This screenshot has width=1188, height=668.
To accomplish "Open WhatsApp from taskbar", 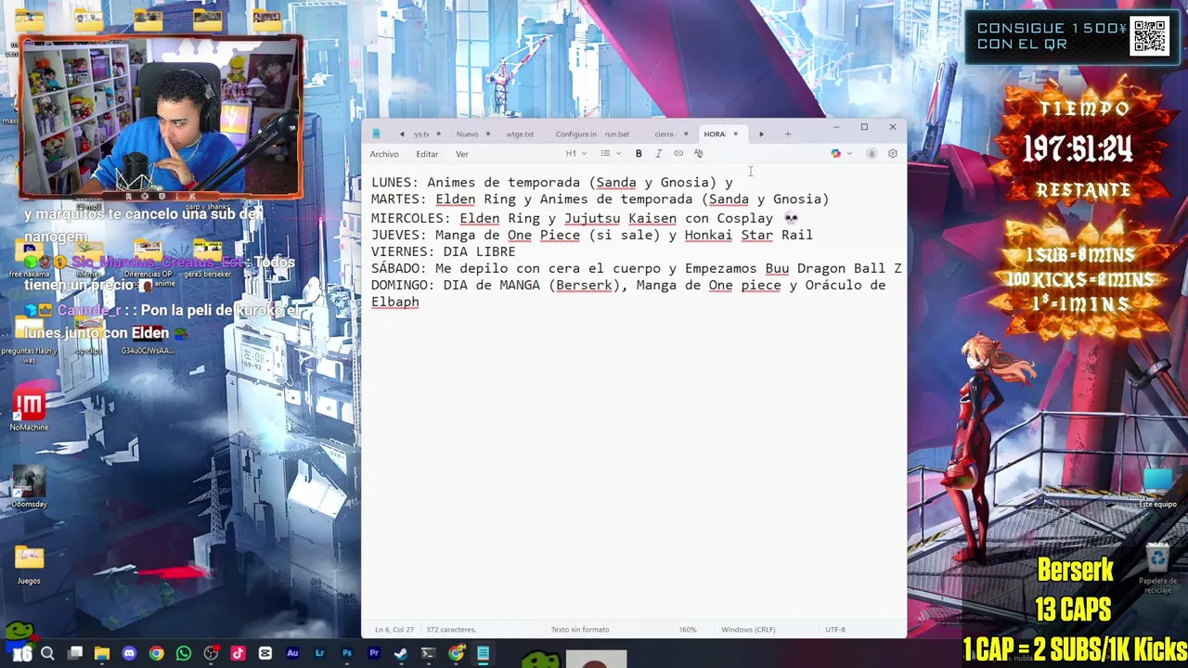I will pyautogui.click(x=184, y=654).
